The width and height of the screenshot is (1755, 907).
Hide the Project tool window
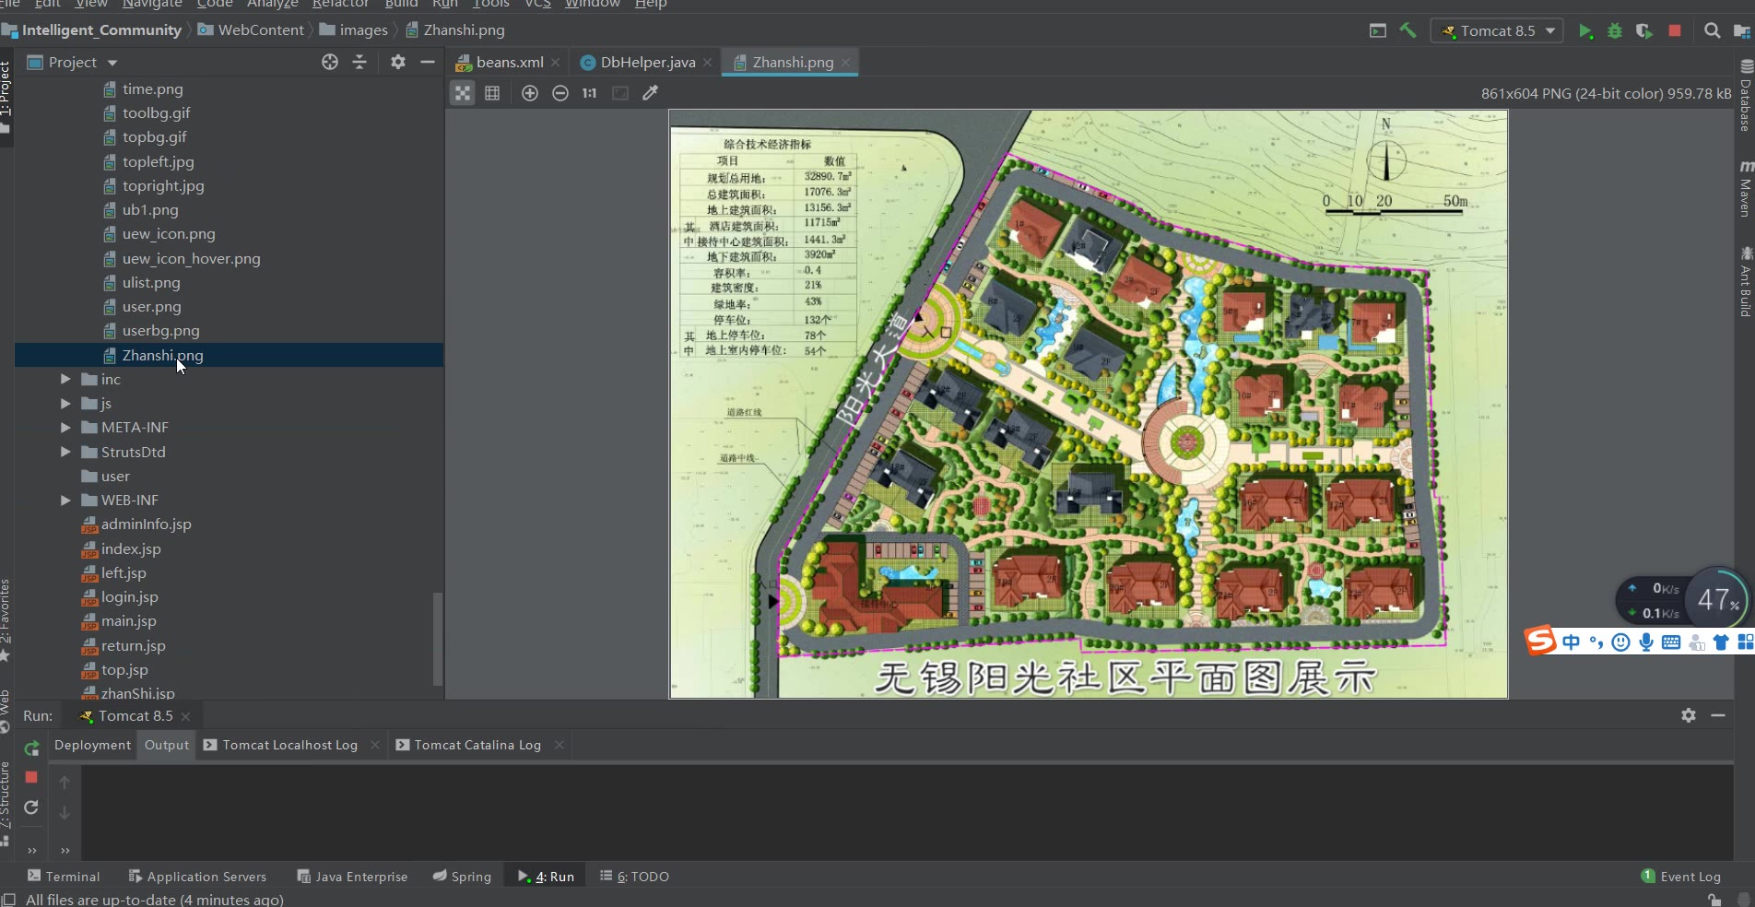pos(428,62)
